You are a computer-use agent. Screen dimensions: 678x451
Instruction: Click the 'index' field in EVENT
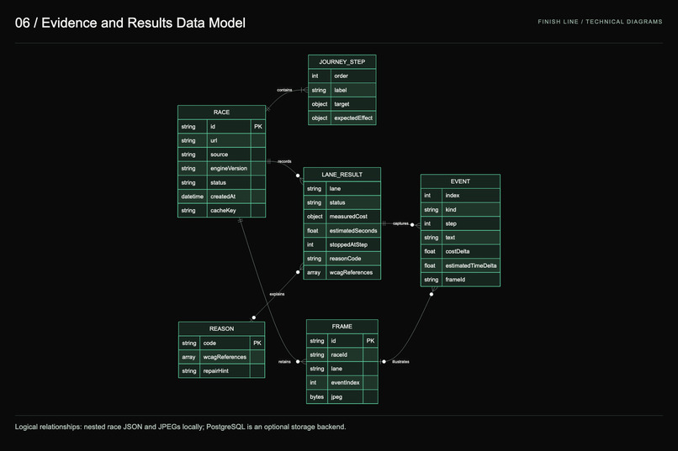(471, 196)
